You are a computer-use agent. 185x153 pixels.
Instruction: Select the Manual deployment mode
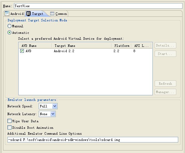click(x=9, y=26)
